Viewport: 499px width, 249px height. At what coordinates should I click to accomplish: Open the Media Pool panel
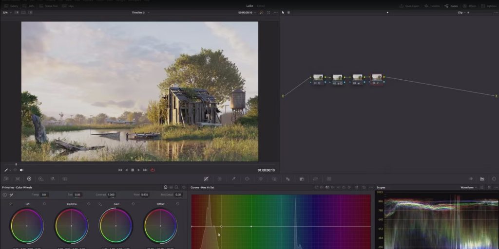(x=49, y=6)
